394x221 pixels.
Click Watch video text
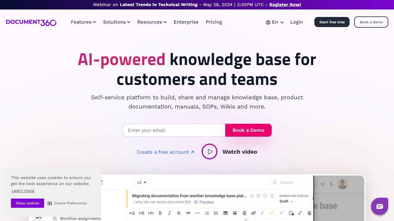(240, 152)
